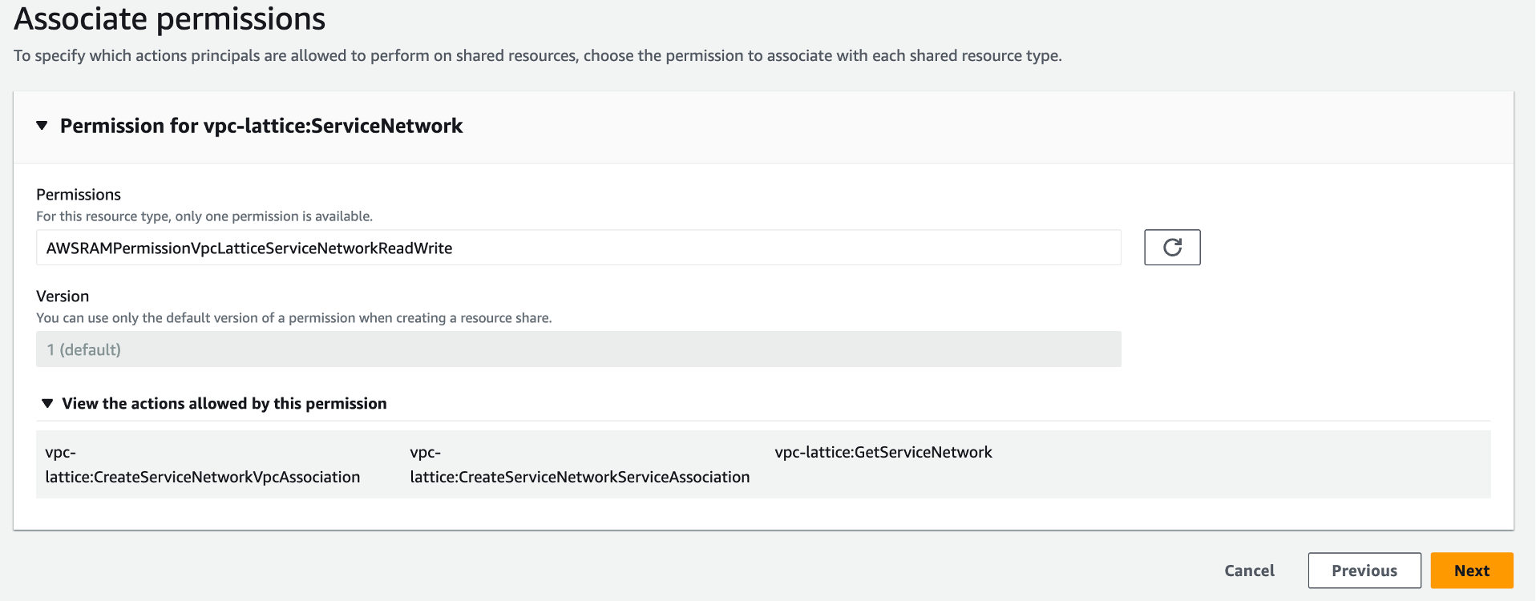Click the vpc-lattice:GetServiceNetwork action text
The width and height of the screenshot is (1536, 601).
[x=883, y=452]
